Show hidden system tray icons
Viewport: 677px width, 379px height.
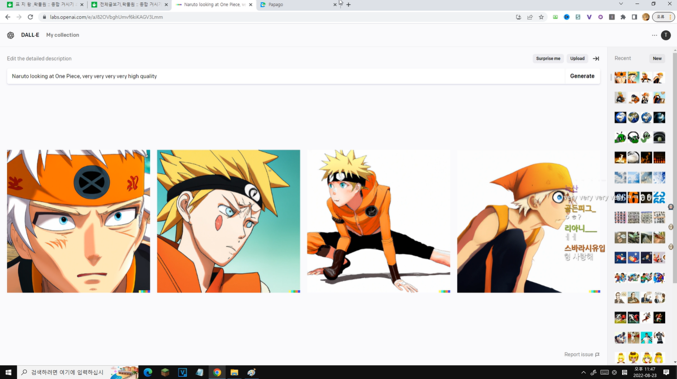[583, 372]
